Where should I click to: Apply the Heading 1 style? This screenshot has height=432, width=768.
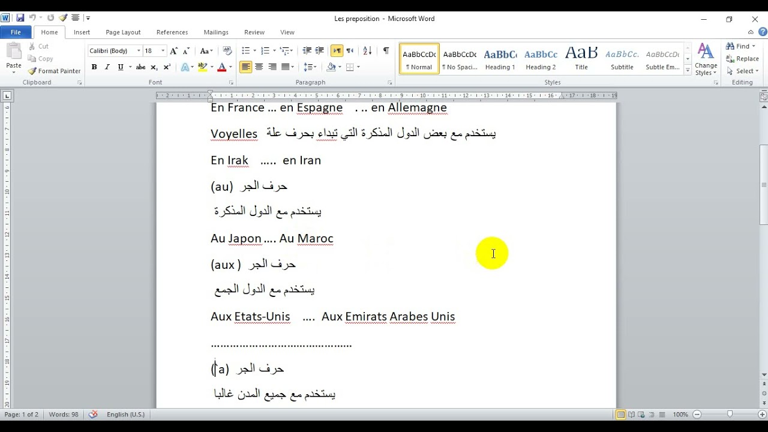(500, 59)
